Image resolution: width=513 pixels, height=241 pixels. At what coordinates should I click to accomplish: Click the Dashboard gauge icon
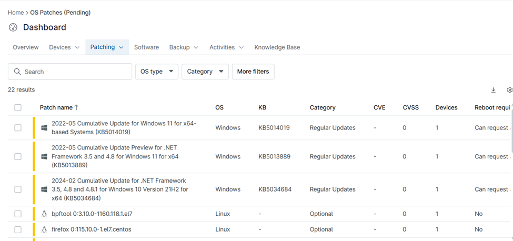pyautogui.click(x=13, y=27)
